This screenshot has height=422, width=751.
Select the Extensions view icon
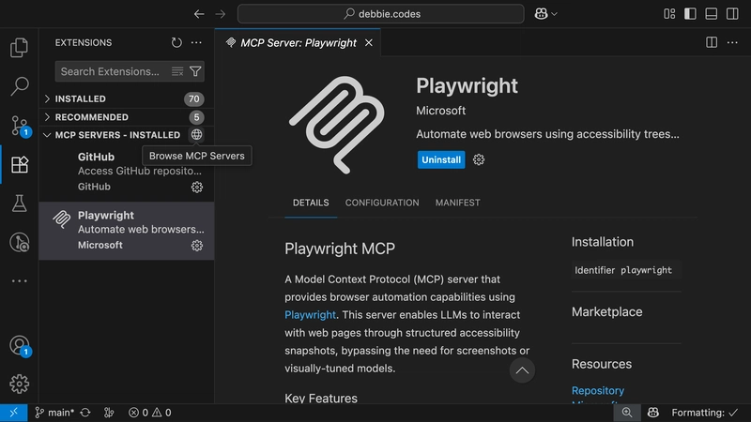(x=20, y=165)
